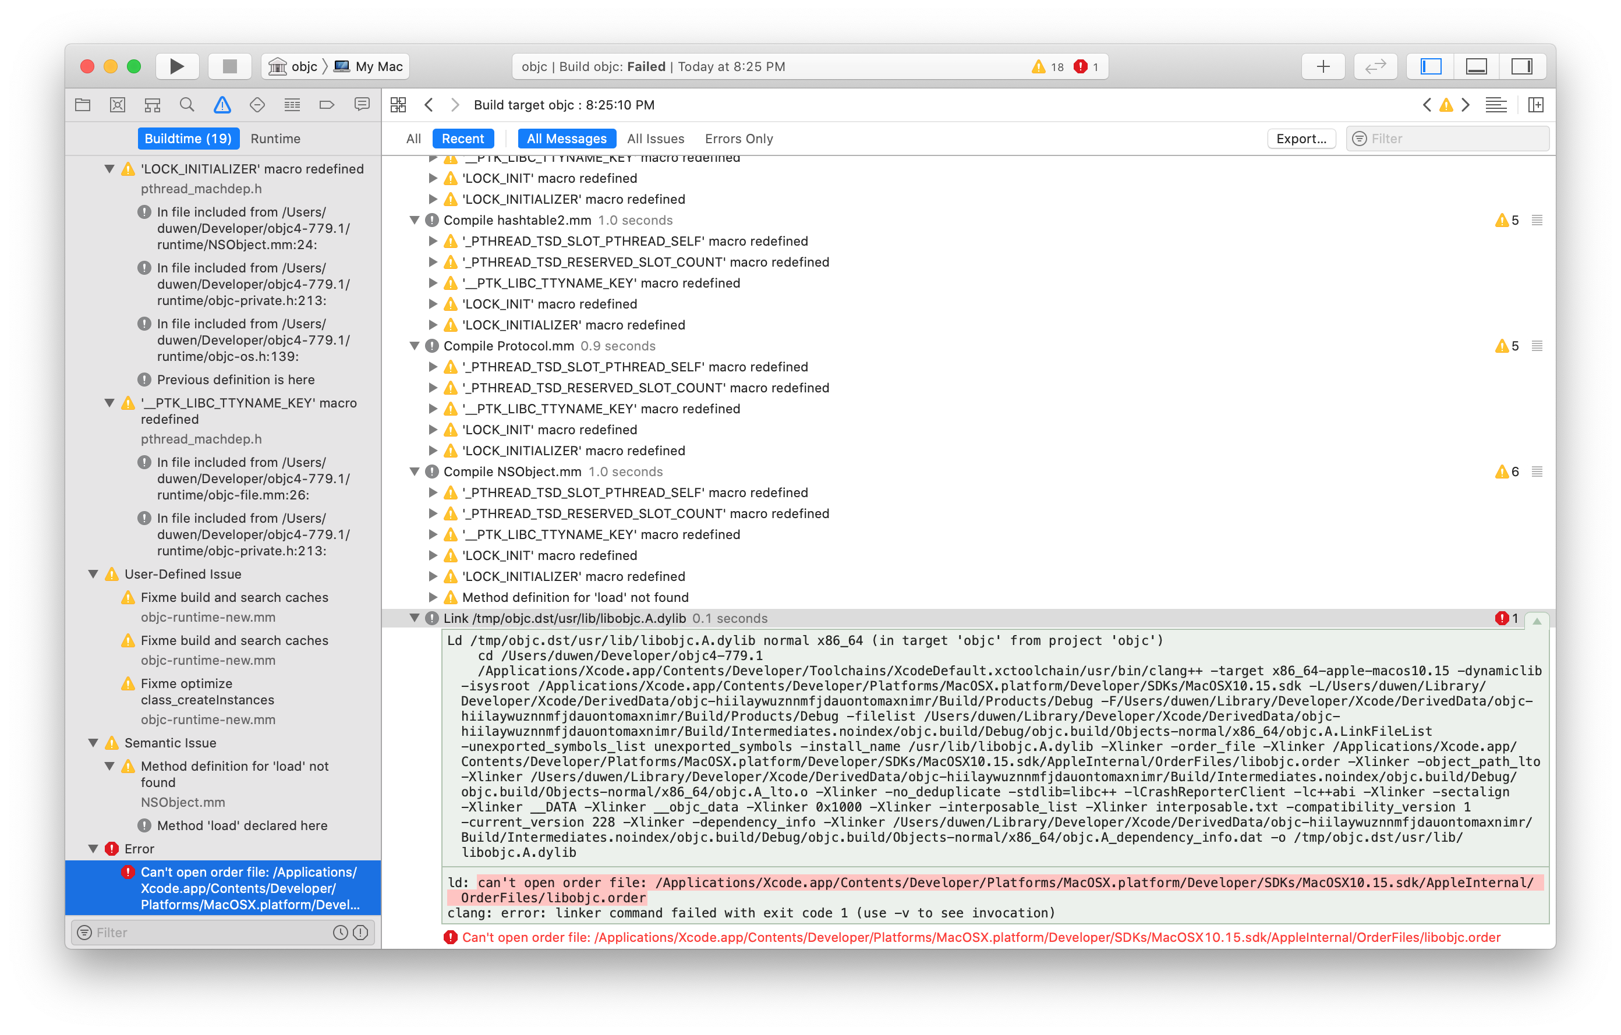Select the Recent scope filter

tap(462, 138)
